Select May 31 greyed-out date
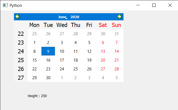 point(117,34)
